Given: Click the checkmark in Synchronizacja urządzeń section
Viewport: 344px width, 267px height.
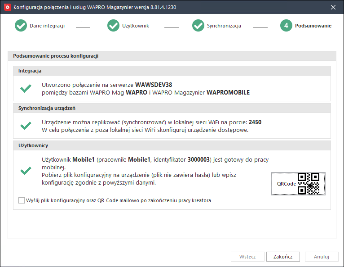Looking at the screenshot, I should tap(26, 126).
